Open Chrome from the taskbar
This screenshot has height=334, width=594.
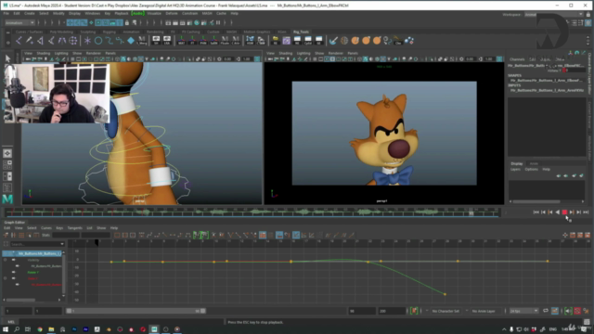[40, 329]
